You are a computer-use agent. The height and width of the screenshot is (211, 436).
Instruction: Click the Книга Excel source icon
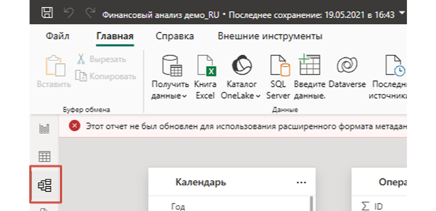click(x=206, y=77)
